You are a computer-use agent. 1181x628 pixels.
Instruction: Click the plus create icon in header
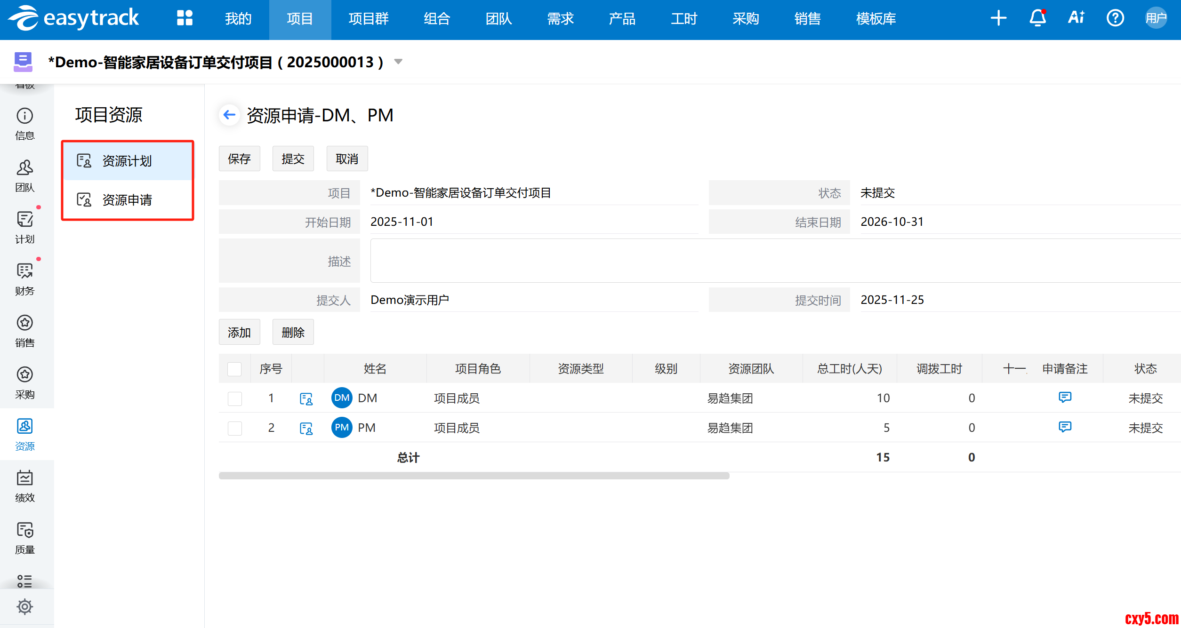998,18
